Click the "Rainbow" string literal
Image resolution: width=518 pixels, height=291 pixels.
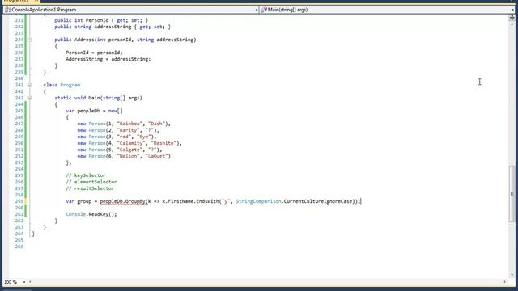(x=129, y=124)
